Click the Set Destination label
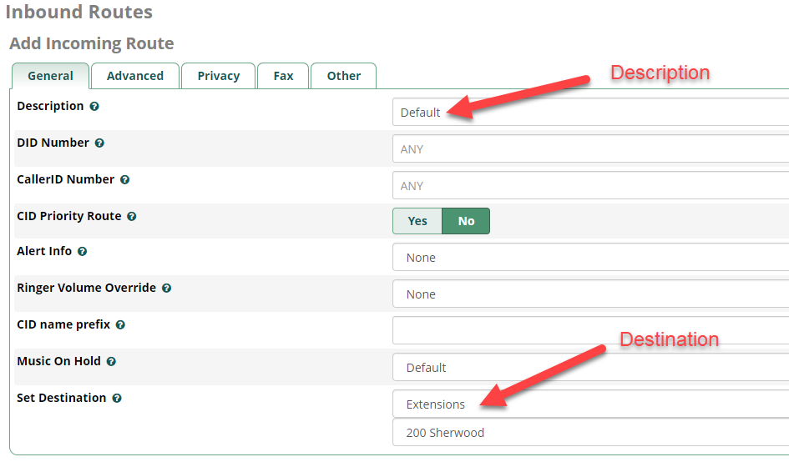This screenshot has width=789, height=472. pyautogui.click(x=62, y=398)
